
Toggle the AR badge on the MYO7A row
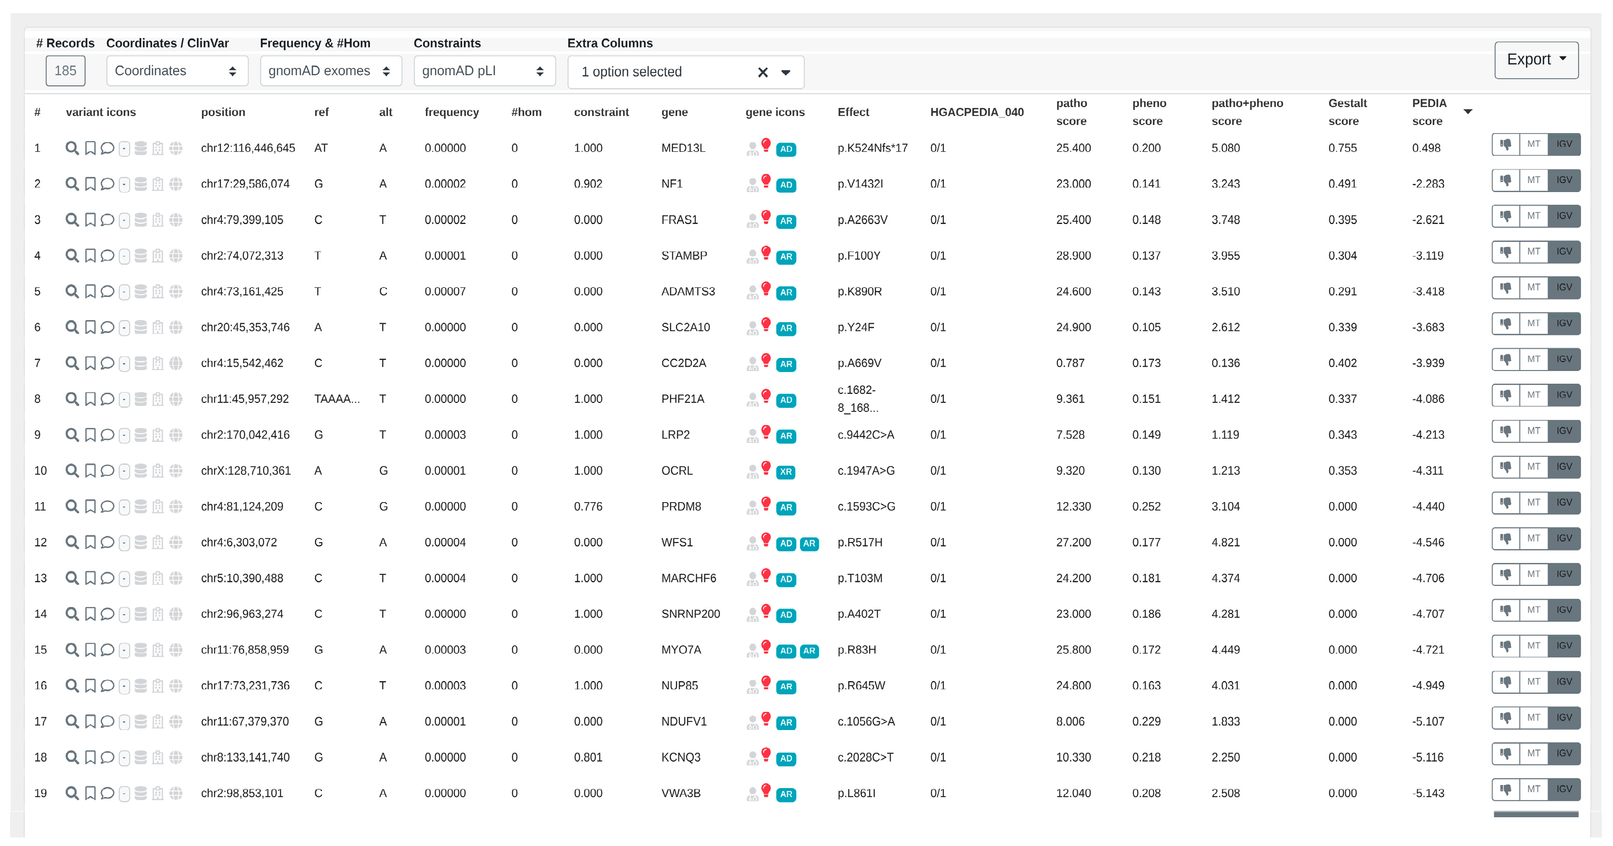point(810,651)
